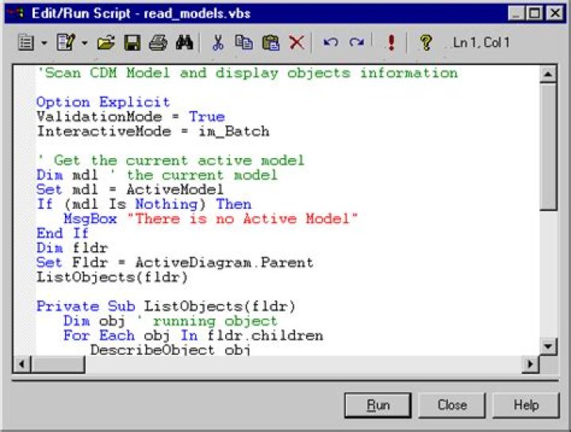This screenshot has width=571, height=432.
Task: Click the vertical scrollbar up arrow
Action: pos(548,75)
